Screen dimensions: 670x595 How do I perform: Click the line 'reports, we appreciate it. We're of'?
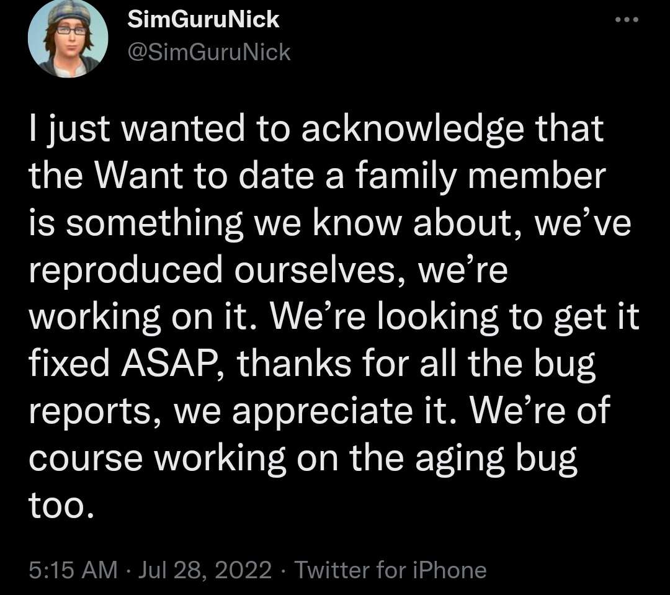[319, 411]
